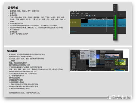
Task: Click bullet "隐藏，静音和锁定轨道控件"
Action: (18, 63)
